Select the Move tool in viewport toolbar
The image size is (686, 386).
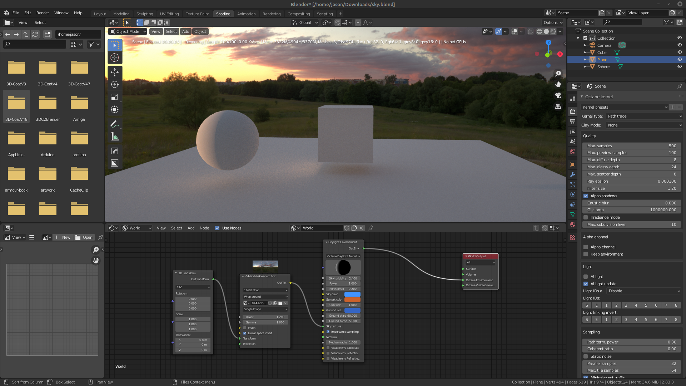tap(115, 72)
